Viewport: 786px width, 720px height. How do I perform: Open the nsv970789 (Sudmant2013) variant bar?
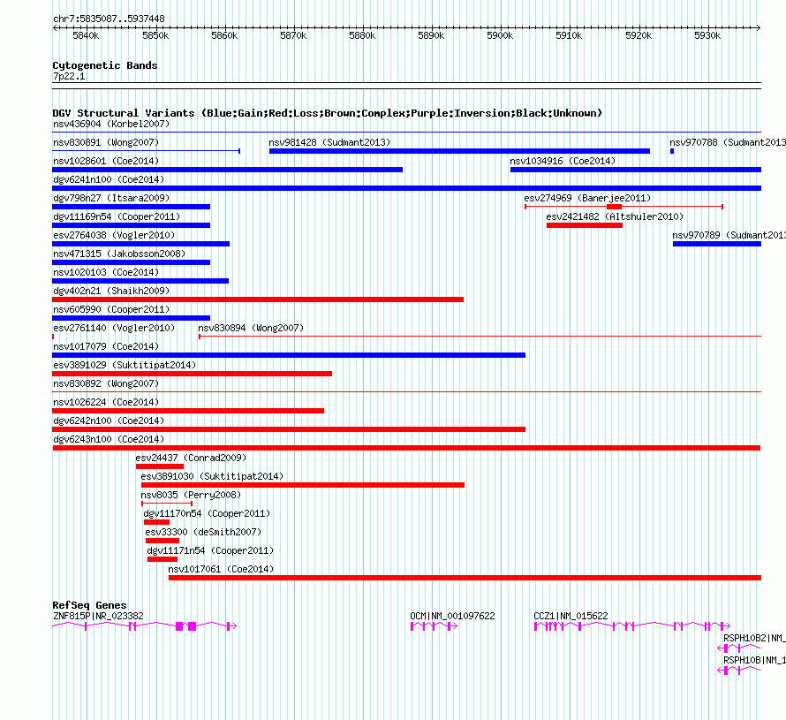(717, 244)
